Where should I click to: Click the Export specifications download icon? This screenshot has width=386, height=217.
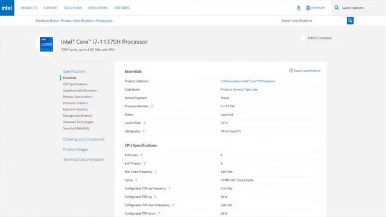pyautogui.click(x=291, y=71)
